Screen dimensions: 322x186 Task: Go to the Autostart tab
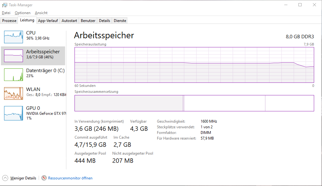pos(69,21)
